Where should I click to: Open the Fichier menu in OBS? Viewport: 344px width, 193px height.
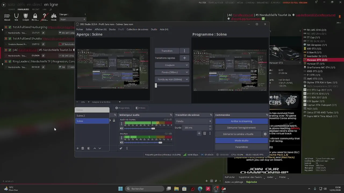coord(80,29)
